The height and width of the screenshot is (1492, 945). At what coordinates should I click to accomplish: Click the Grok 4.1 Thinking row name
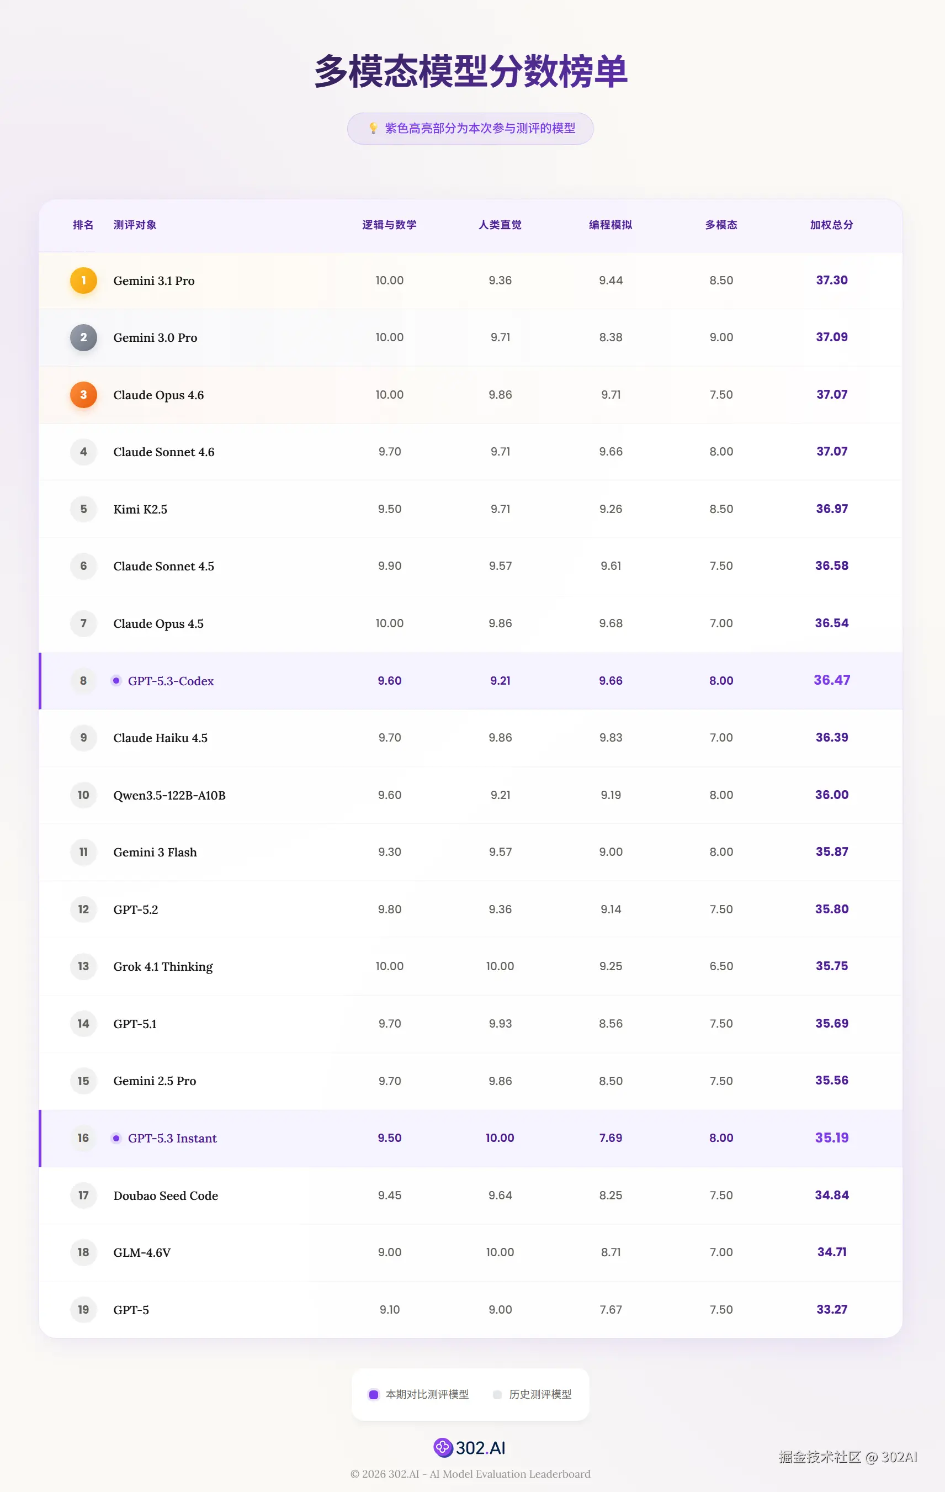pos(163,966)
